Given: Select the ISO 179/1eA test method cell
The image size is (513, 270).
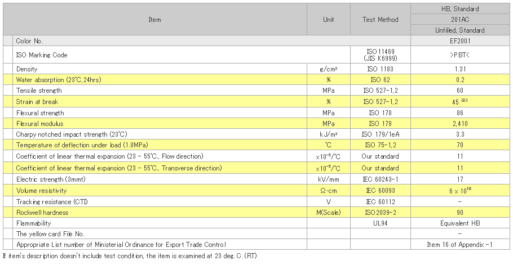Looking at the screenshot, I should point(380,134).
